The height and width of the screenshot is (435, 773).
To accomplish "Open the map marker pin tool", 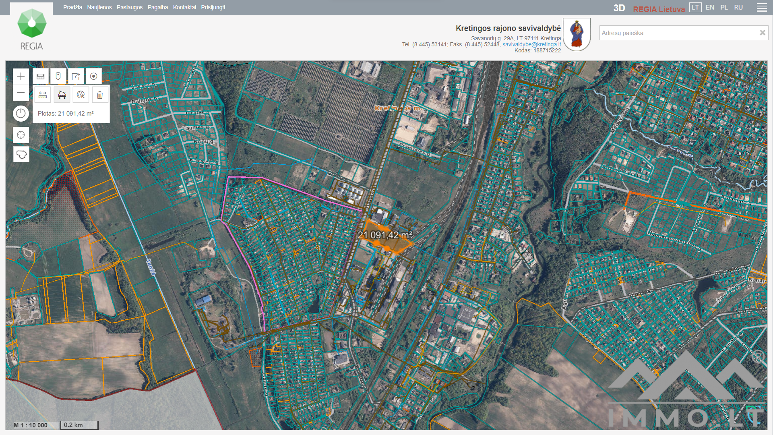I will pyautogui.click(x=58, y=76).
